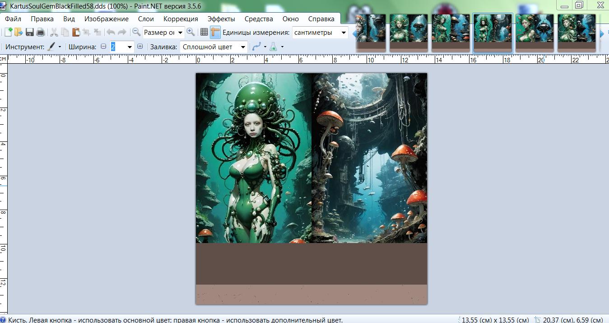The width and height of the screenshot is (609, 323).
Task: Open the Заливка fill style dropdown
Action: point(243,47)
